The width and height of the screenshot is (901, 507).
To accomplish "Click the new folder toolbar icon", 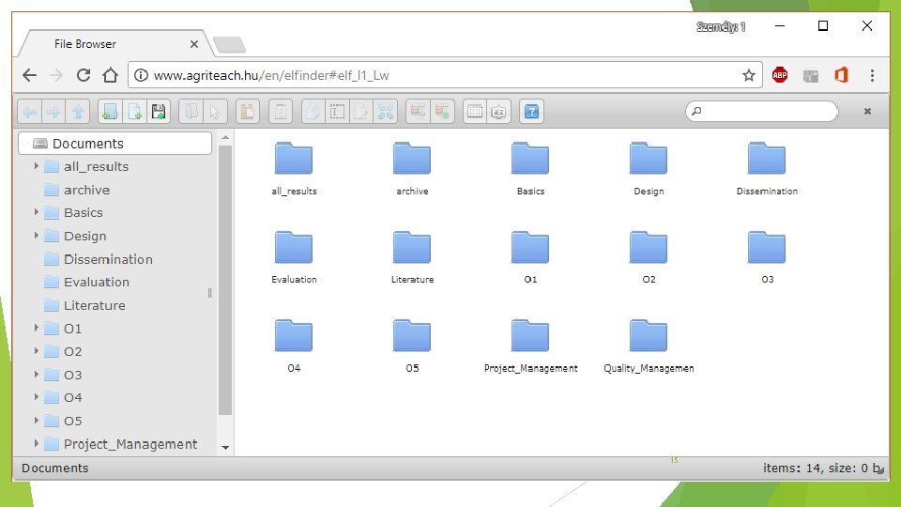I will [x=110, y=112].
